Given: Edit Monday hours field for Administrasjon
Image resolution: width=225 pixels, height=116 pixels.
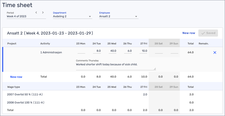Looking at the screenshot, I should tap(81, 51).
